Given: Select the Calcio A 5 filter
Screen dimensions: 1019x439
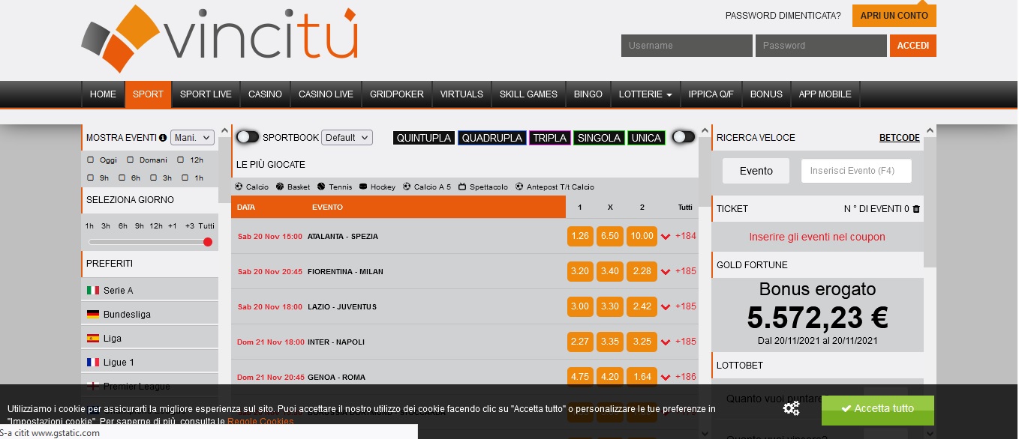Looking at the screenshot, I should tap(427, 187).
